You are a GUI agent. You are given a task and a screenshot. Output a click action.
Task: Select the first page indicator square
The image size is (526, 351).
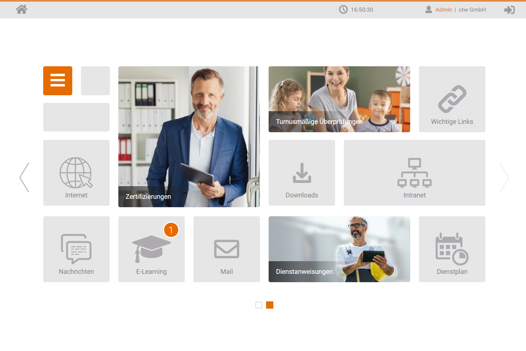[x=259, y=305]
